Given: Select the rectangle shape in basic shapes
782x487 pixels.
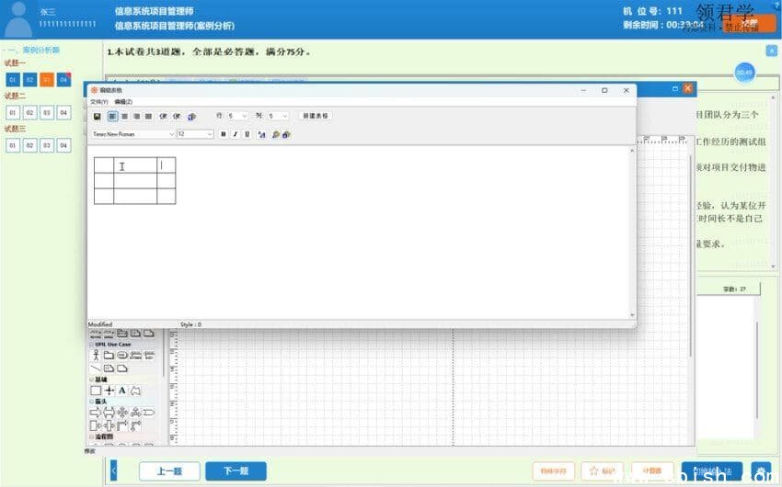Looking at the screenshot, I should pos(96,391).
